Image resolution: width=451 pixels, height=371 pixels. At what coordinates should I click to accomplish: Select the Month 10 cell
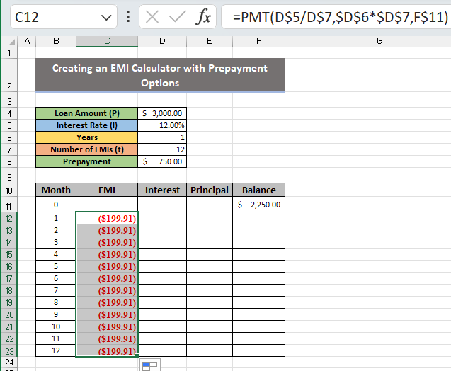point(56,326)
